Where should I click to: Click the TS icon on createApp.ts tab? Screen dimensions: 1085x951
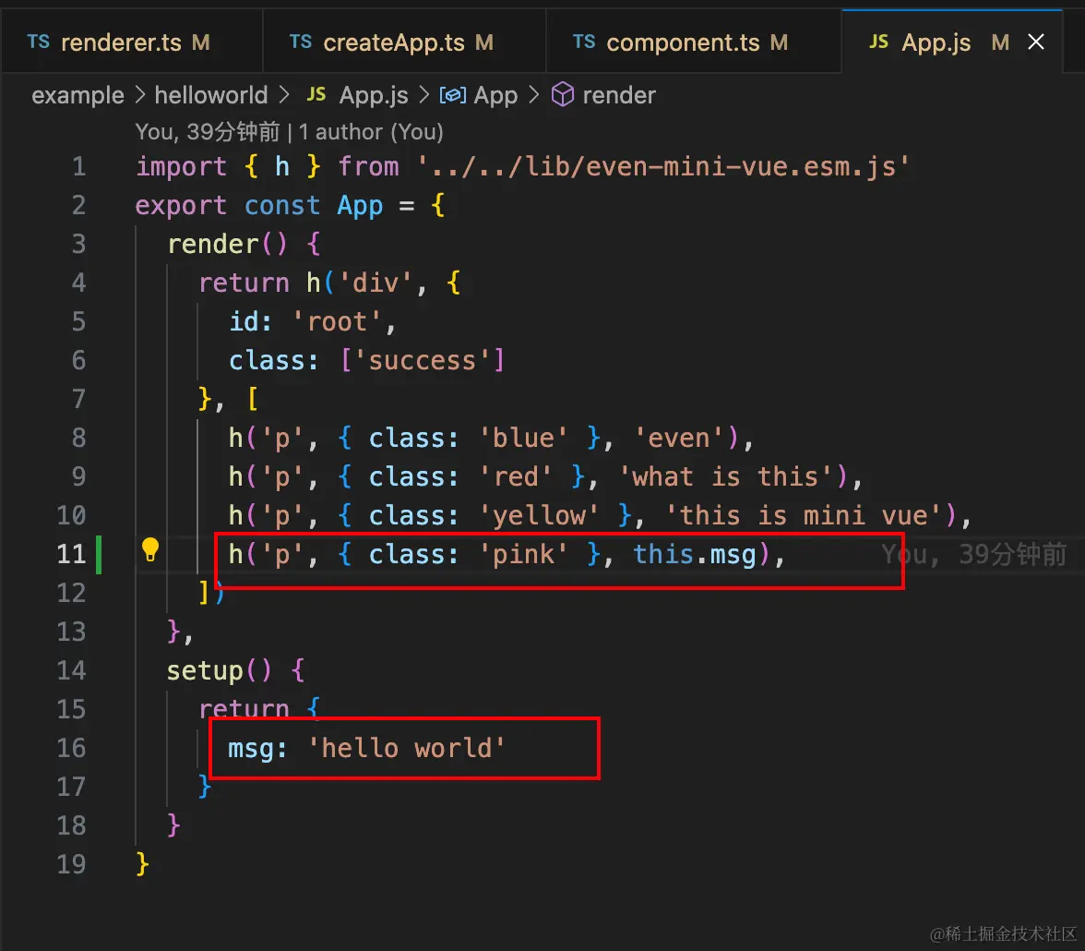[x=301, y=42]
